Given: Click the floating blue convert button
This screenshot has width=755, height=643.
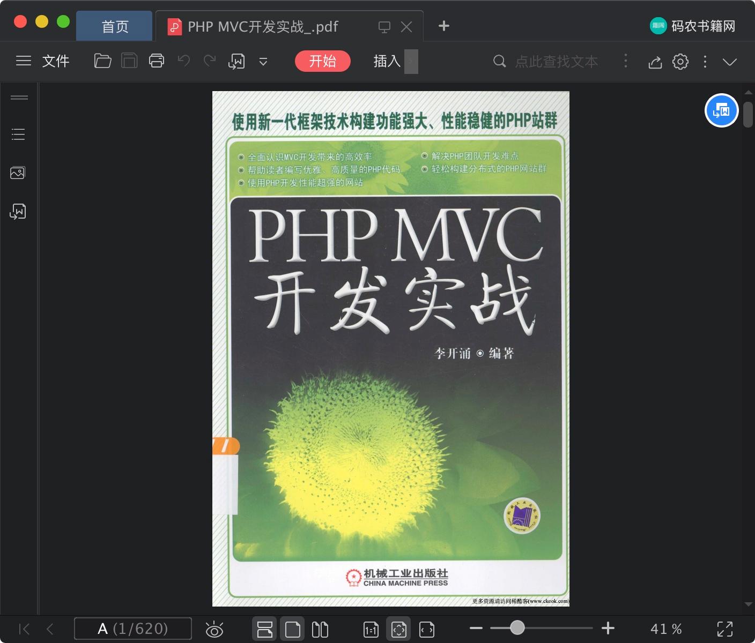Looking at the screenshot, I should 721,110.
